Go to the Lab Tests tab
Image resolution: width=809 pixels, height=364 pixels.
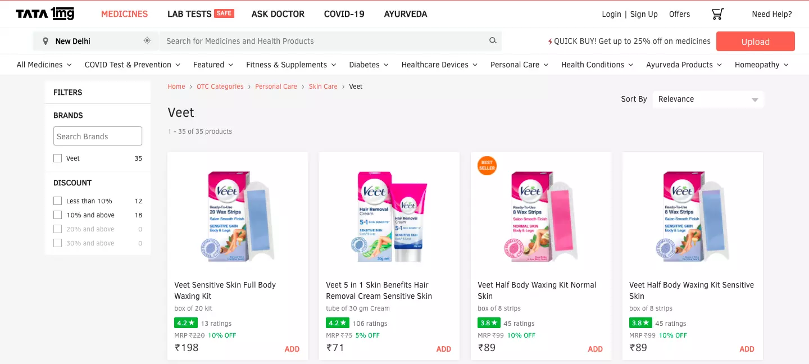[200, 14]
